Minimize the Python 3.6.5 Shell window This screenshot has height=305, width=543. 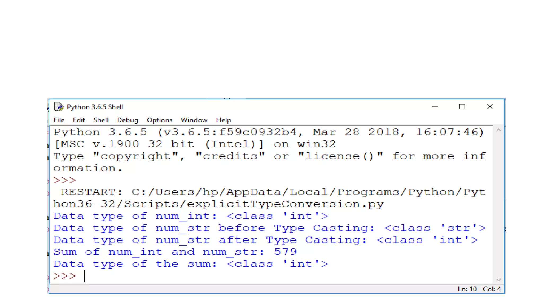(x=435, y=107)
